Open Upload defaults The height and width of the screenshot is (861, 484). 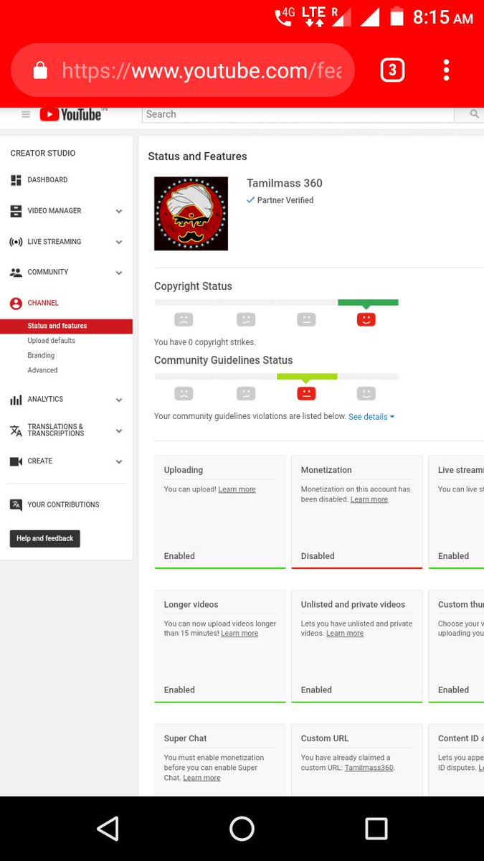(51, 341)
